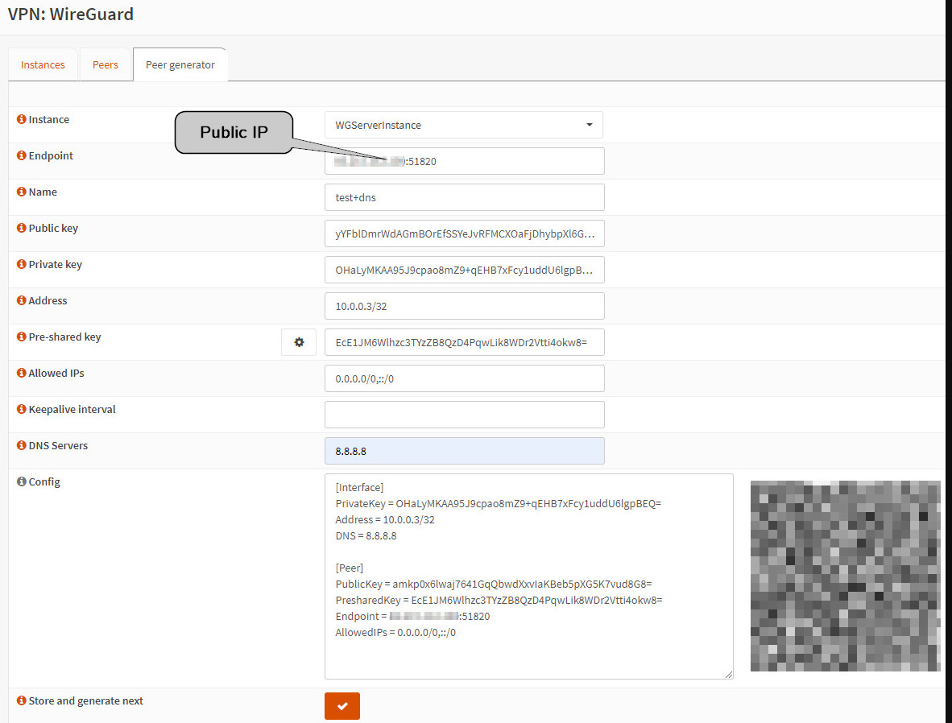Viewport: 952px width, 723px height.
Task: Click the empty Keepalive interval field
Action: (x=463, y=415)
